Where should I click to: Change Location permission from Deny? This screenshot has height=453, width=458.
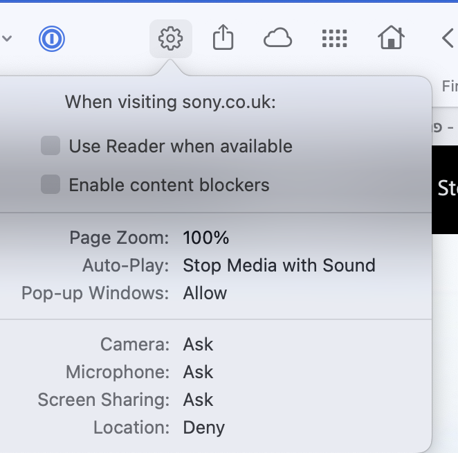point(203,427)
